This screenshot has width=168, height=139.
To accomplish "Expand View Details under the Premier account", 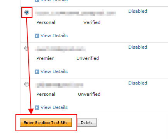I will (54, 71).
